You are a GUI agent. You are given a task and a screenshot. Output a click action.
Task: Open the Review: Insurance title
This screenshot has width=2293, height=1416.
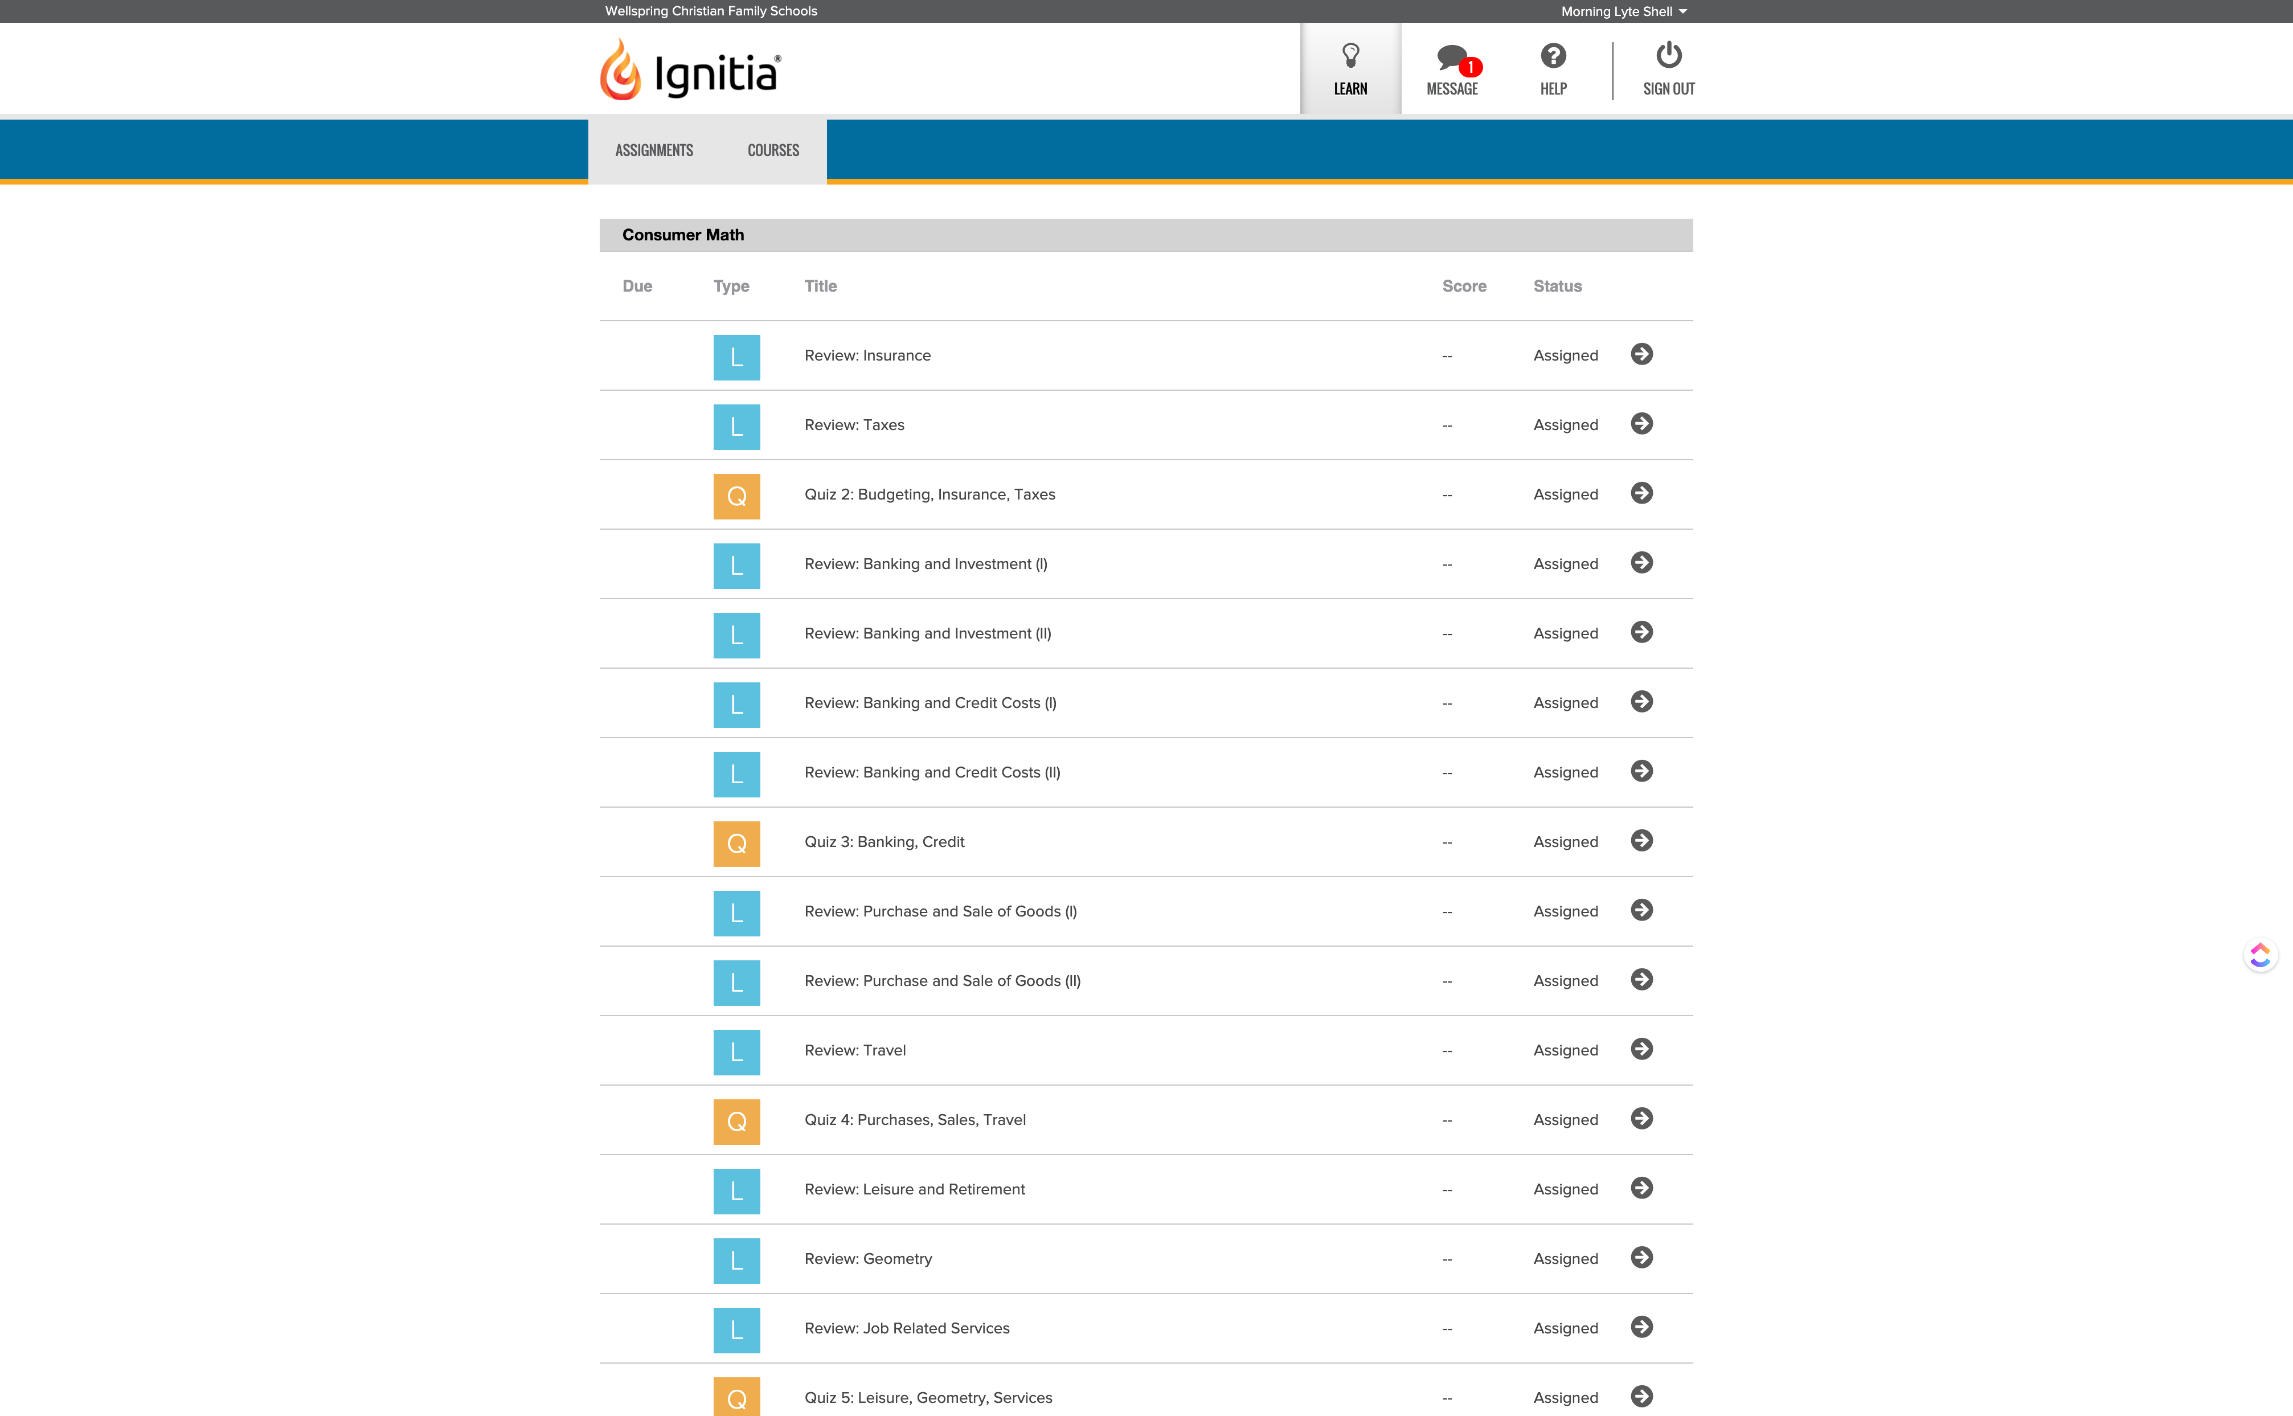tap(867, 356)
